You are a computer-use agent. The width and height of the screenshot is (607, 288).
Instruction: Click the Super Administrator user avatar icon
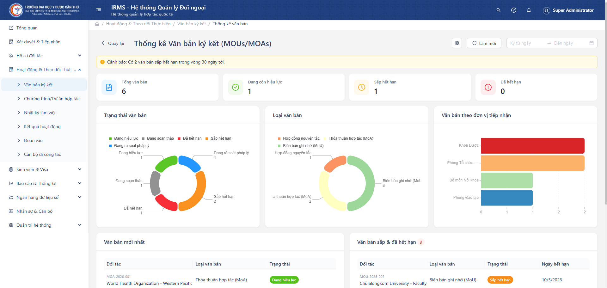click(x=546, y=10)
